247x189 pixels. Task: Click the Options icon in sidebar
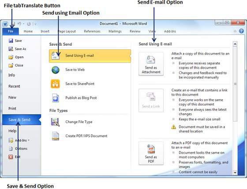(x=11, y=148)
